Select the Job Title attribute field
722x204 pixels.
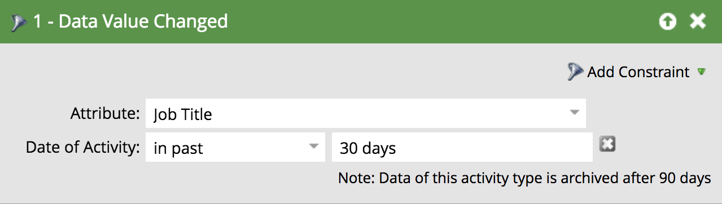[x=365, y=114]
